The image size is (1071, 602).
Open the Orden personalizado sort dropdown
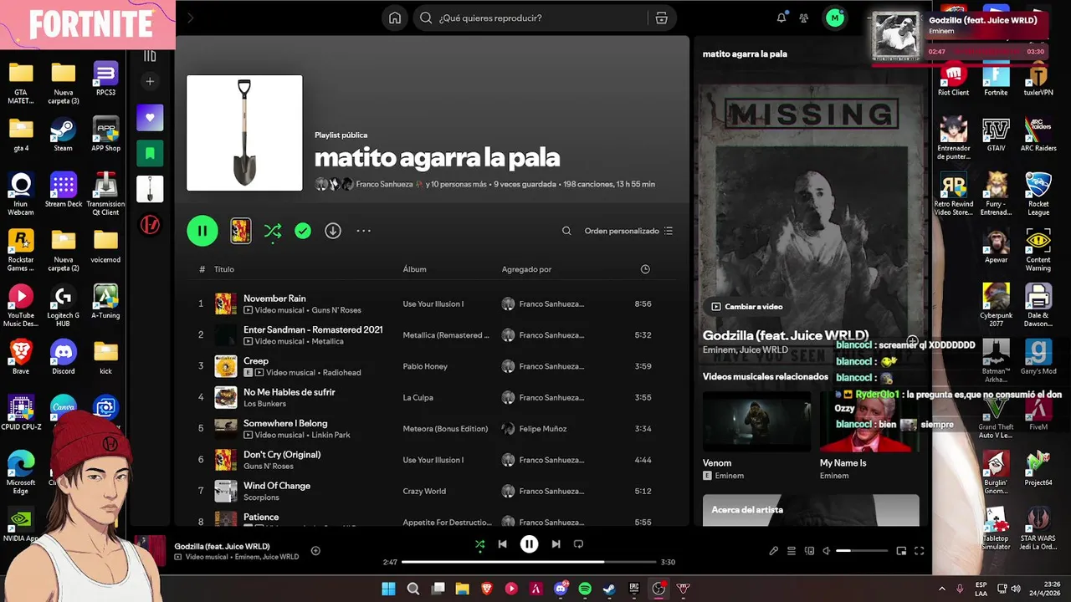pos(628,231)
